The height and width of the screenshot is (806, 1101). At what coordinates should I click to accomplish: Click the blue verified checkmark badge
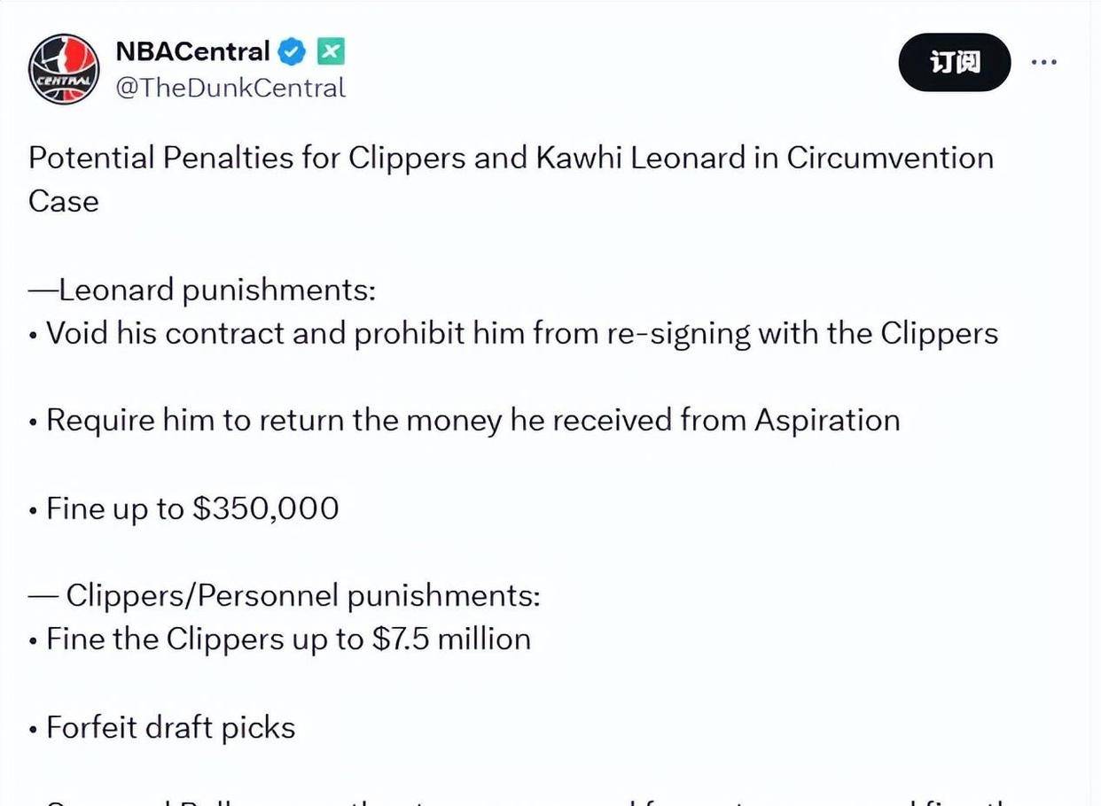293,52
